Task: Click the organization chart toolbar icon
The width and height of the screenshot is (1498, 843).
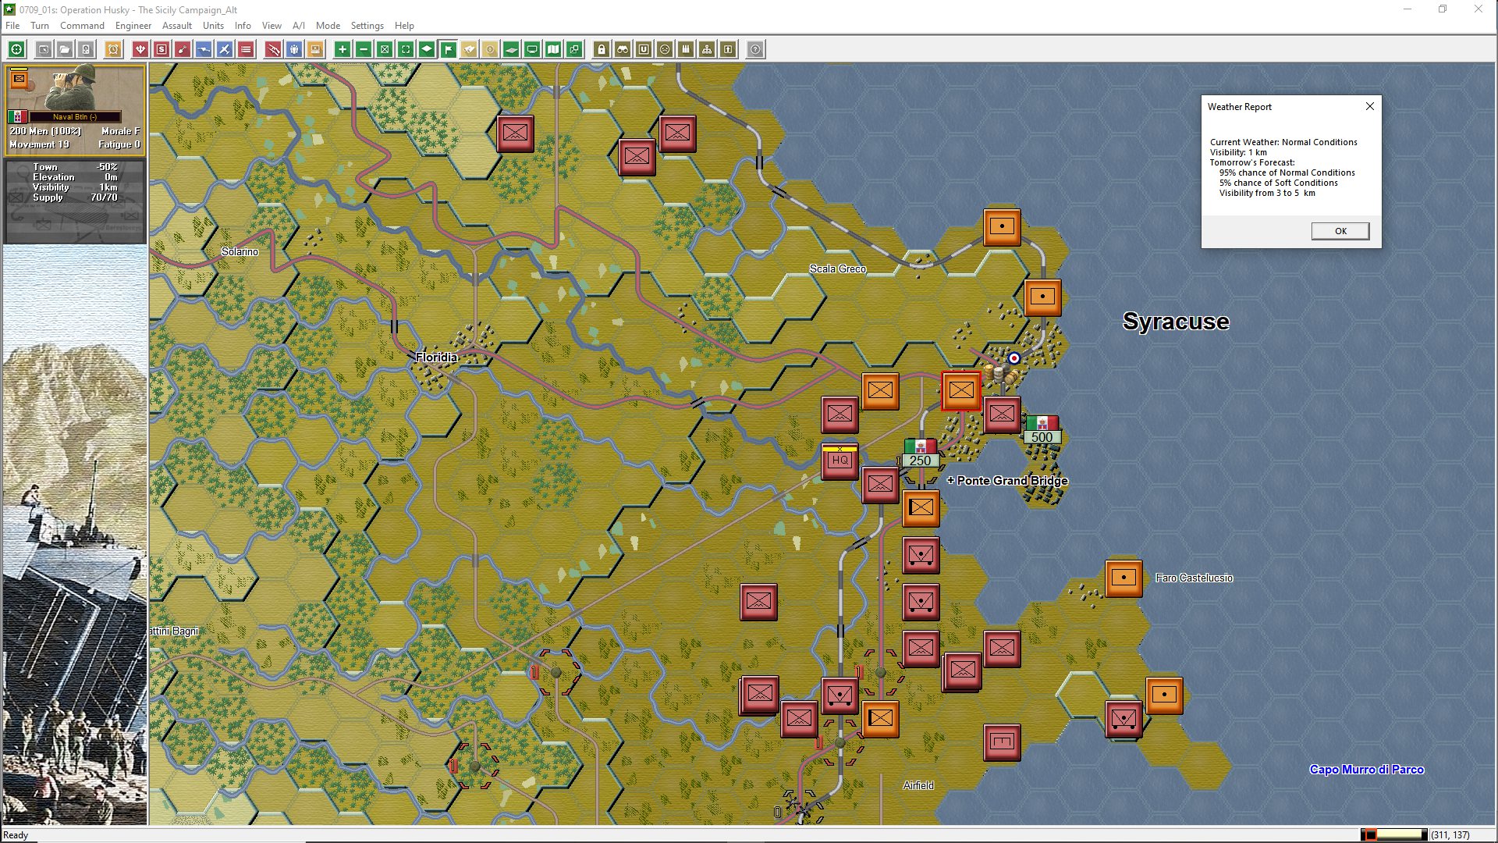Action: (707, 49)
